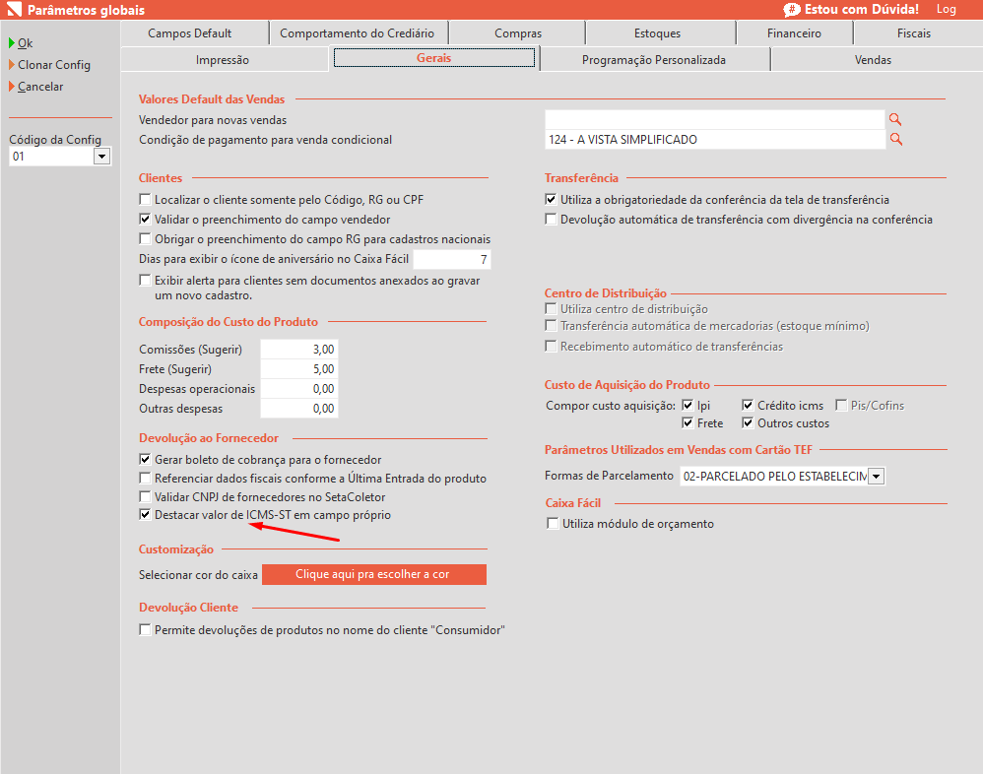Click the search magnifier for Vendedor para novas vendas
Screen dimensions: 983x774
click(x=895, y=119)
